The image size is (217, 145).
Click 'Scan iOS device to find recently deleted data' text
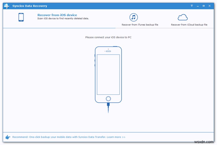[x=63, y=19]
